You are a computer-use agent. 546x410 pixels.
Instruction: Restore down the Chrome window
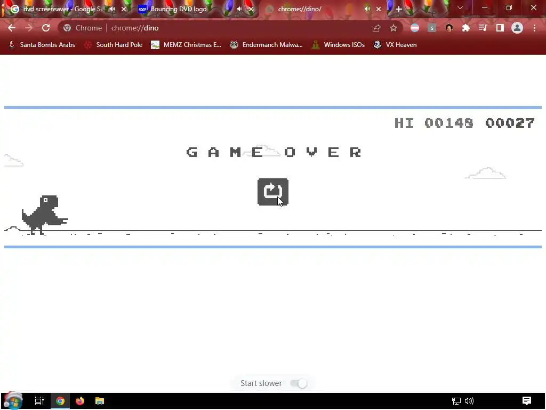click(x=509, y=7)
